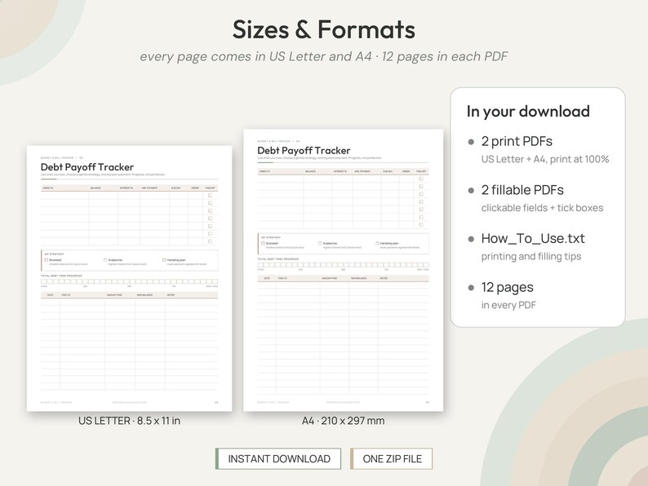
Task: Tick the first Paid Off box on A4 page
Action: click(x=422, y=179)
